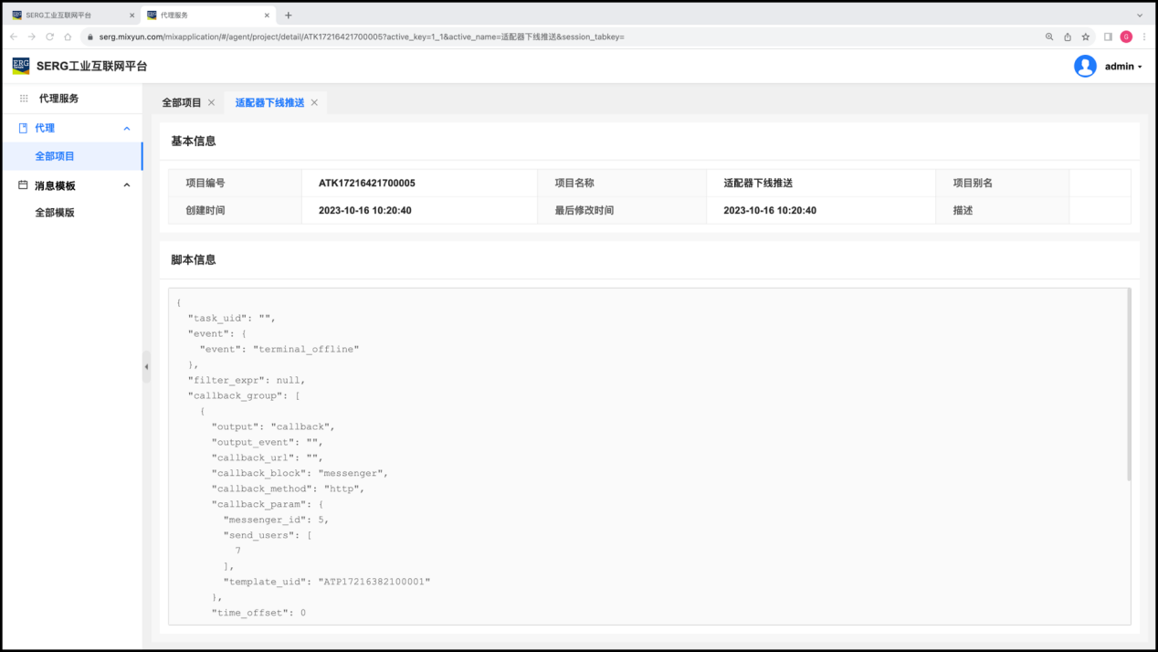Open a new browser tab
The width and height of the screenshot is (1158, 652).
tap(289, 16)
